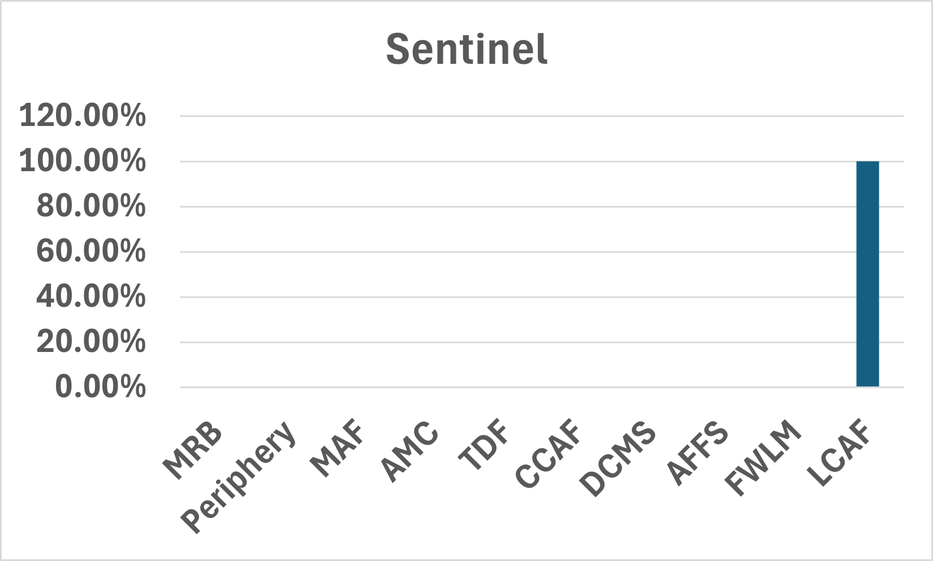Screen dimensions: 933x561
Task: Select the LCAF blue bar
Action: (x=867, y=274)
